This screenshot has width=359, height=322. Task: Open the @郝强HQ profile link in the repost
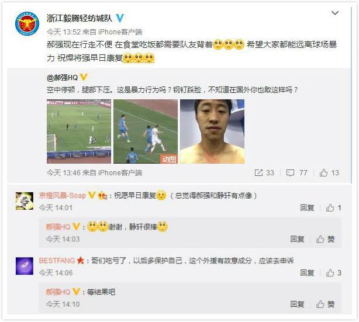pos(63,78)
